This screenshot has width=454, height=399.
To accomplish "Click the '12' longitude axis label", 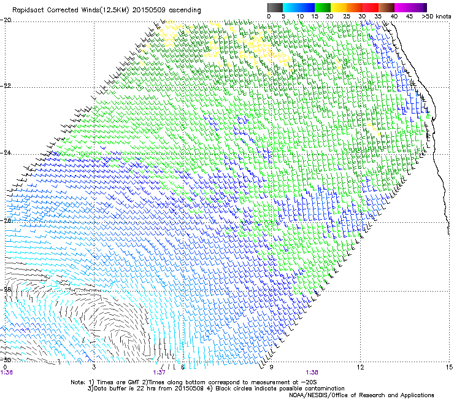I will [360, 367].
